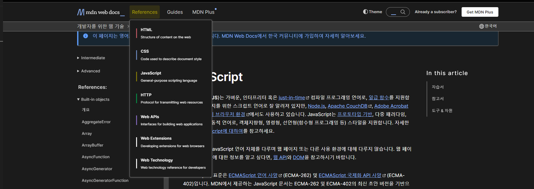Jump to 참고서 in article outline
This screenshot has height=189, width=534.
pyautogui.click(x=438, y=99)
